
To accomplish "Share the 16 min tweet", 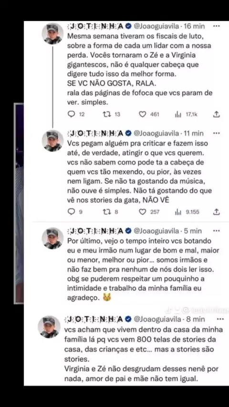I will tap(217, 114).
